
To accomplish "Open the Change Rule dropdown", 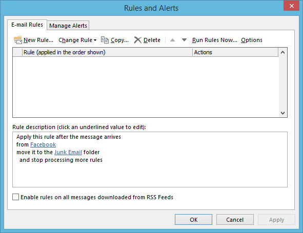I will click(77, 40).
